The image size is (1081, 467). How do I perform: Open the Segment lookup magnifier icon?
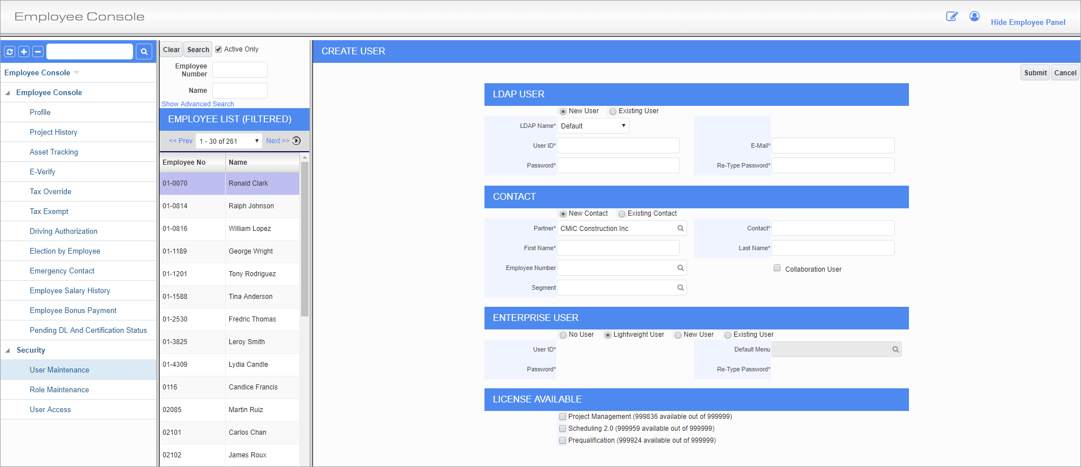pyautogui.click(x=681, y=288)
